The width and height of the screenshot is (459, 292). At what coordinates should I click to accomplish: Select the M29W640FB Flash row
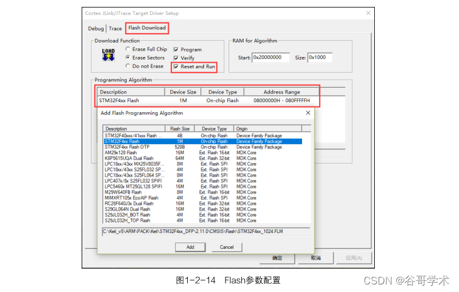point(203,192)
